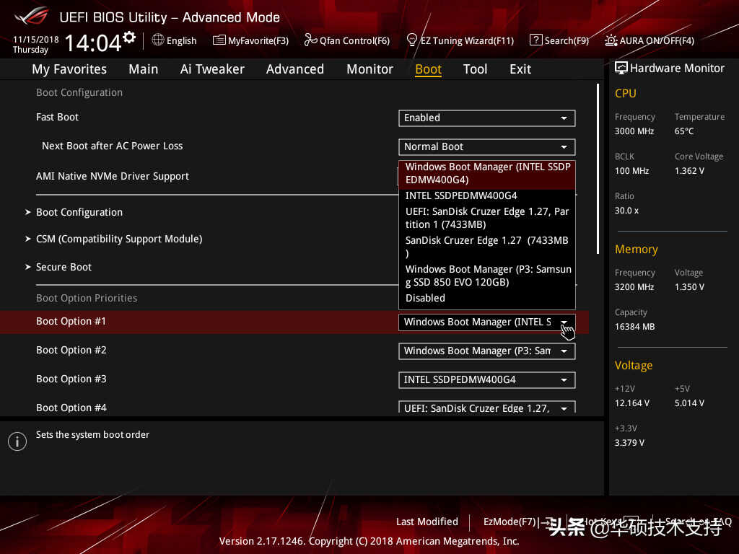Open the My Favorites tab
Screen dimensions: 739x554
click(x=69, y=69)
